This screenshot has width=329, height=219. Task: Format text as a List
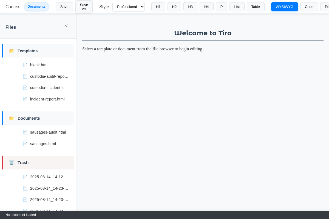[237, 7]
